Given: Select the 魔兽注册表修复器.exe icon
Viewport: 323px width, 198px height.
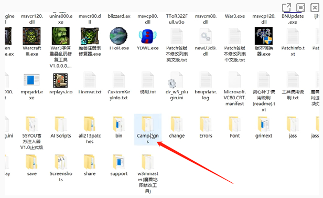Looking at the screenshot, I should point(90,36).
